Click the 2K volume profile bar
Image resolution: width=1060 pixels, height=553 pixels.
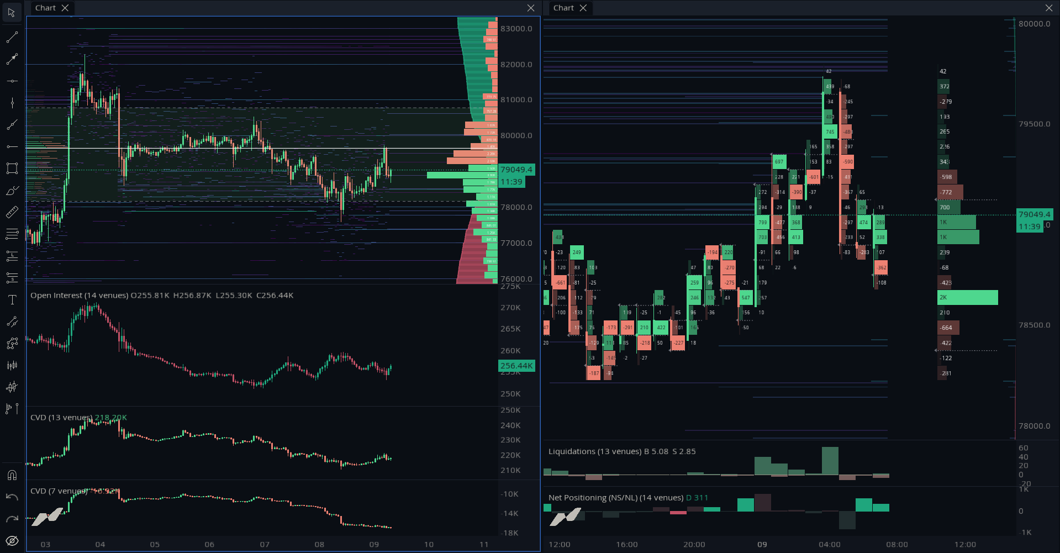point(968,297)
